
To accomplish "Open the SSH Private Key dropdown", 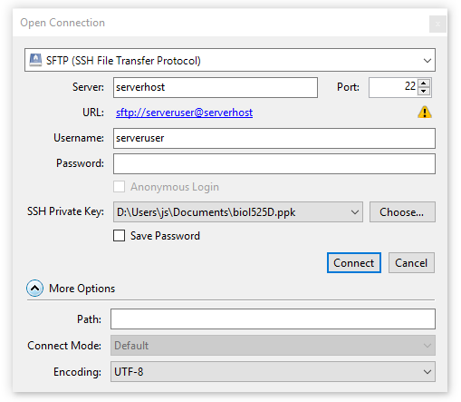I will pyautogui.click(x=238, y=212).
